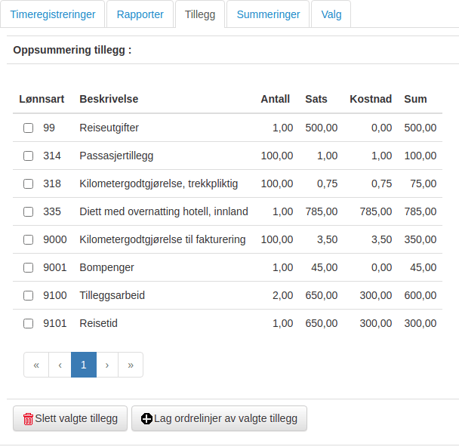The height and width of the screenshot is (447, 459).
Task: Jump to last page with double-right arrows
Action: [131, 365]
